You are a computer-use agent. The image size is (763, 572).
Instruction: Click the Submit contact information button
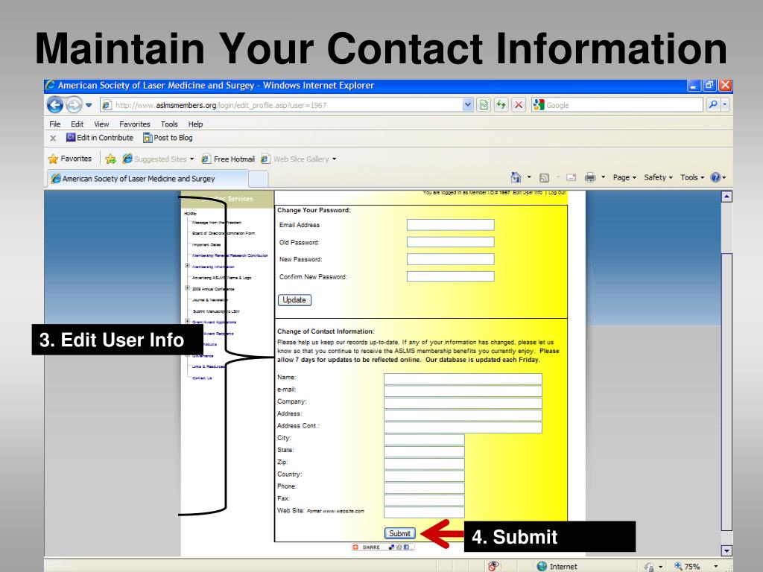click(400, 533)
